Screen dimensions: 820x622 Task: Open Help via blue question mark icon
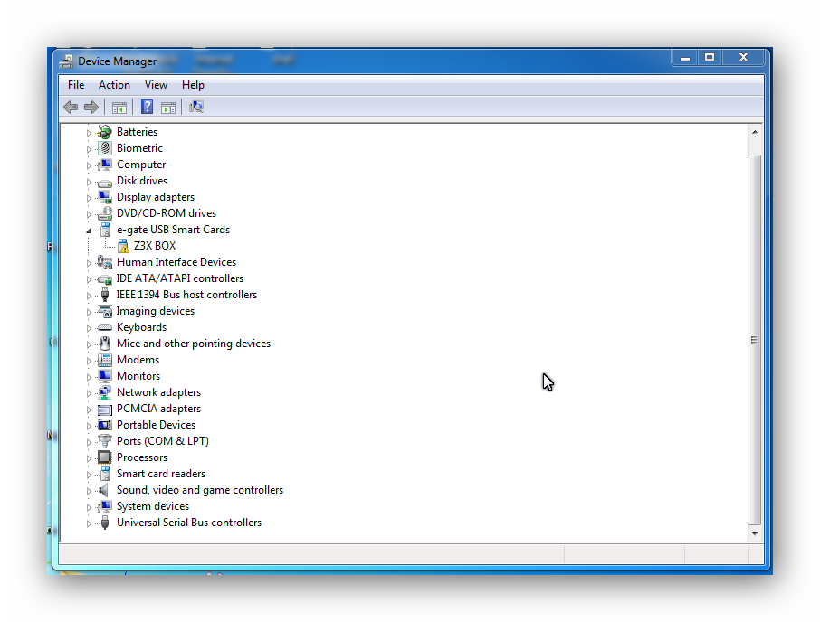pyautogui.click(x=147, y=107)
